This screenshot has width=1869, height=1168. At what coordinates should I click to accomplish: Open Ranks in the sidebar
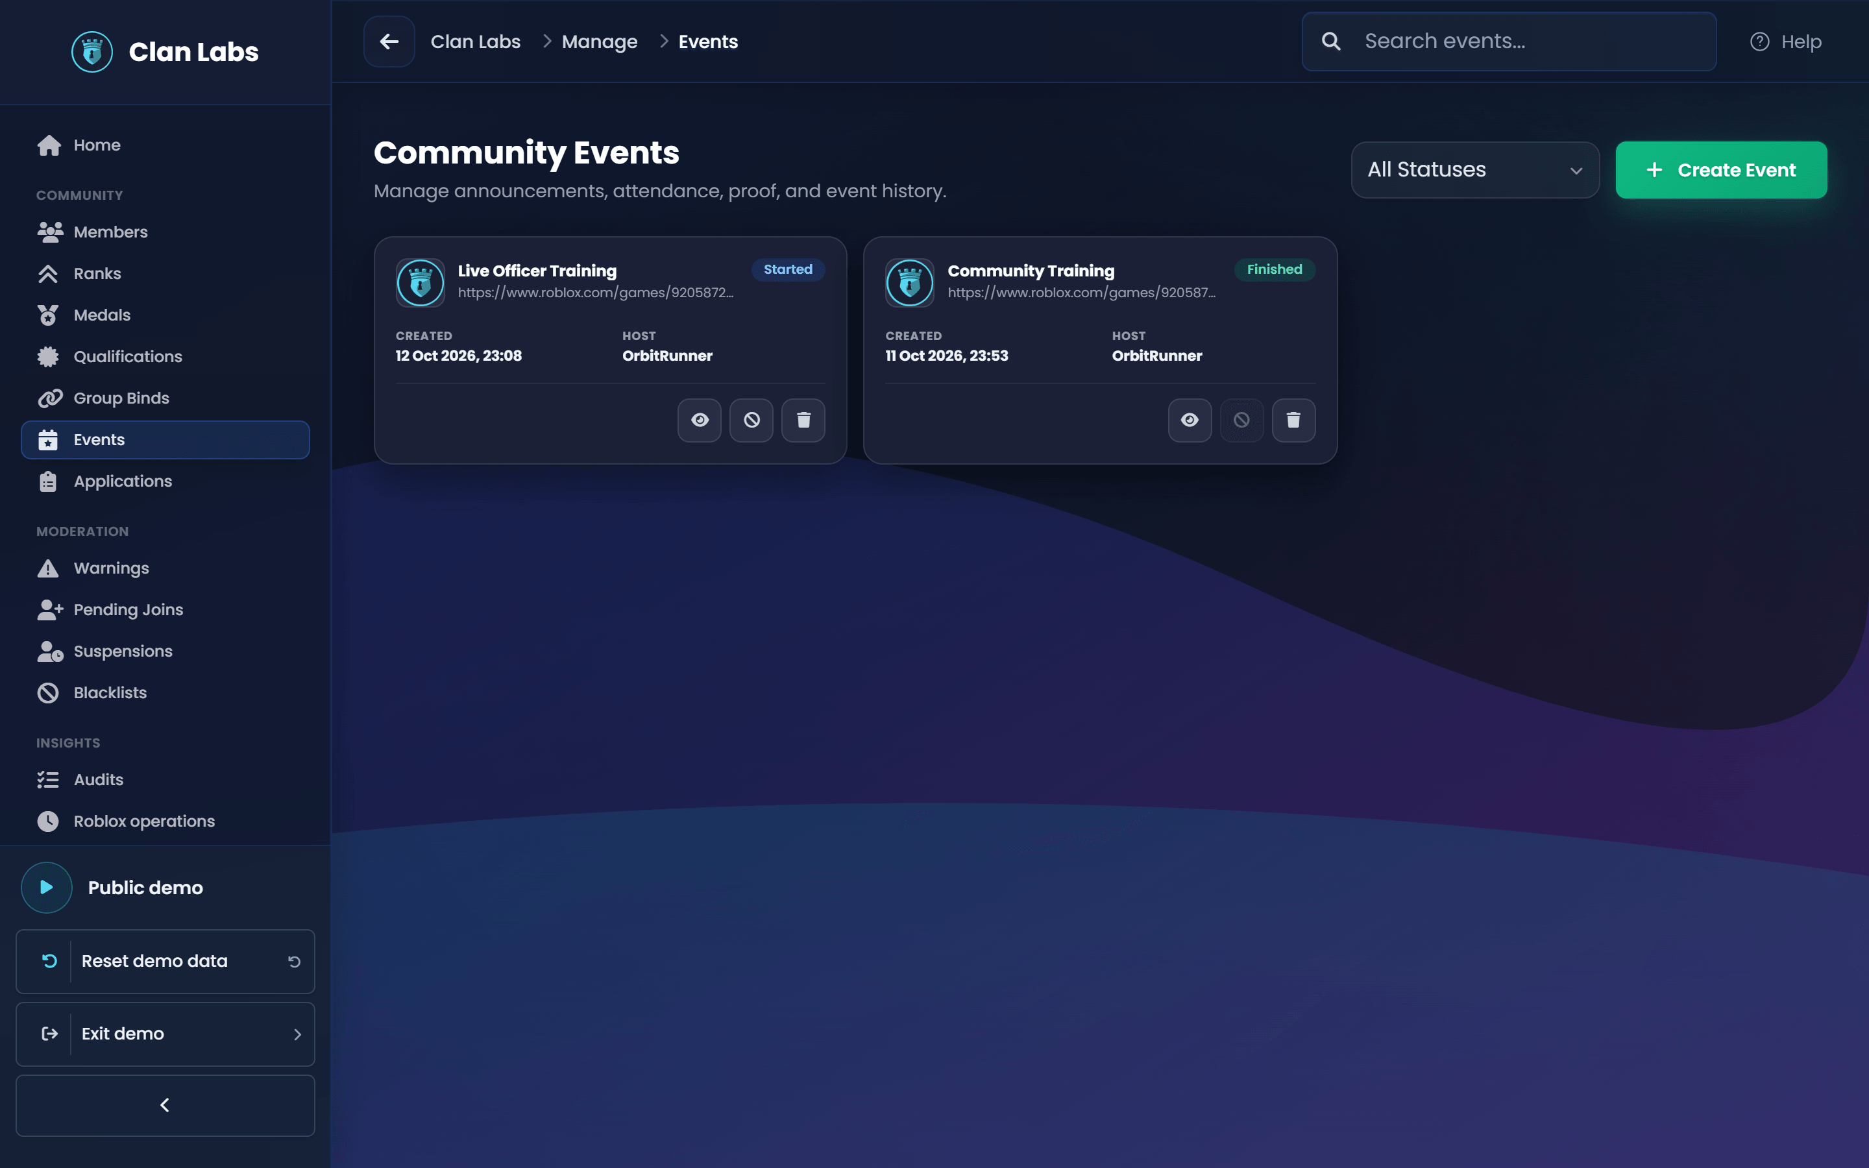165,273
